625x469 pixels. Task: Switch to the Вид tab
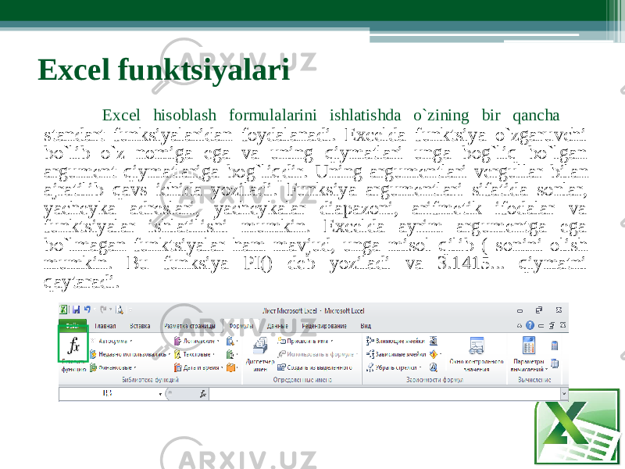(x=366, y=326)
